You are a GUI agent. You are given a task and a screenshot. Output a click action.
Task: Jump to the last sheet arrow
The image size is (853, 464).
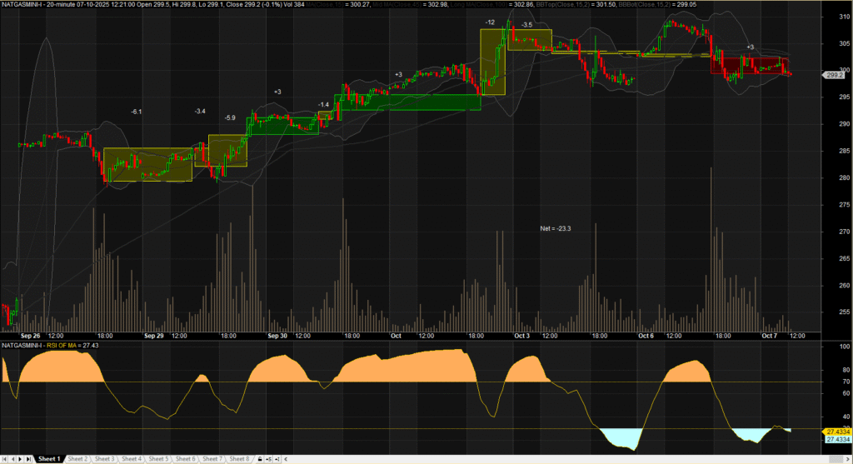28,459
